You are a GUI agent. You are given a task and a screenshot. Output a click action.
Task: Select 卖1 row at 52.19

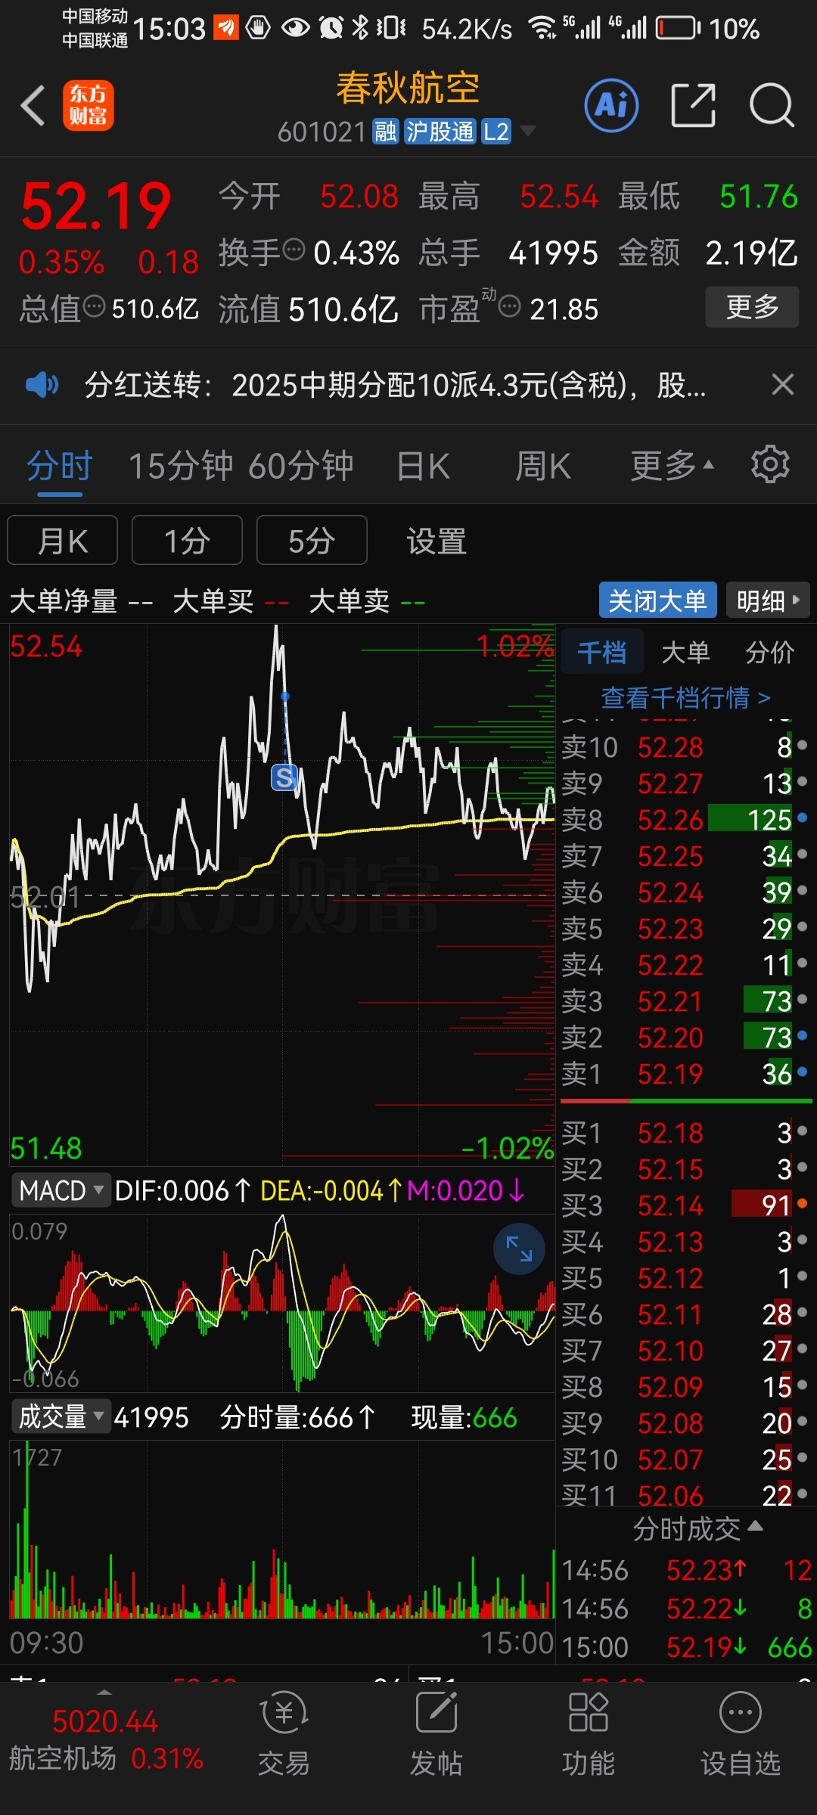(x=685, y=1074)
